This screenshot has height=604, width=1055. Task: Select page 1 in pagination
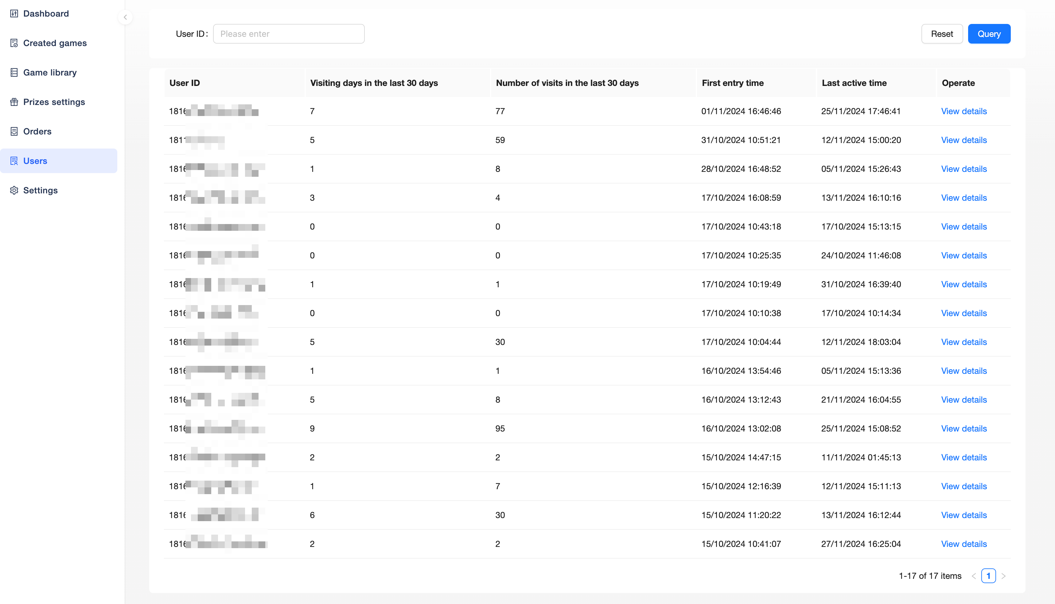[988, 576]
